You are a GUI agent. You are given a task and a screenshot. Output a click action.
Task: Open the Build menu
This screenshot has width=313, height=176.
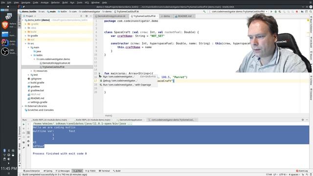pos(65,2)
